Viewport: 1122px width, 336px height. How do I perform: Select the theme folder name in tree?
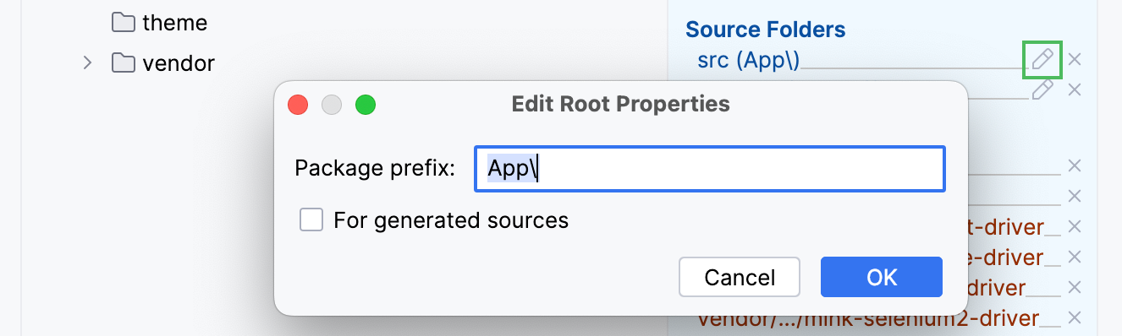[x=174, y=23]
